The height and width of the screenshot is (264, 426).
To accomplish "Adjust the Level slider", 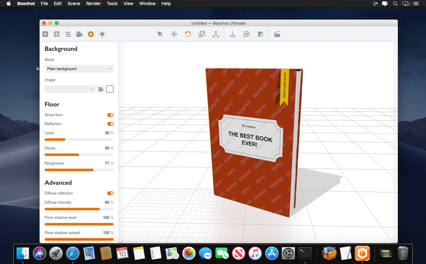I will tap(79, 140).
